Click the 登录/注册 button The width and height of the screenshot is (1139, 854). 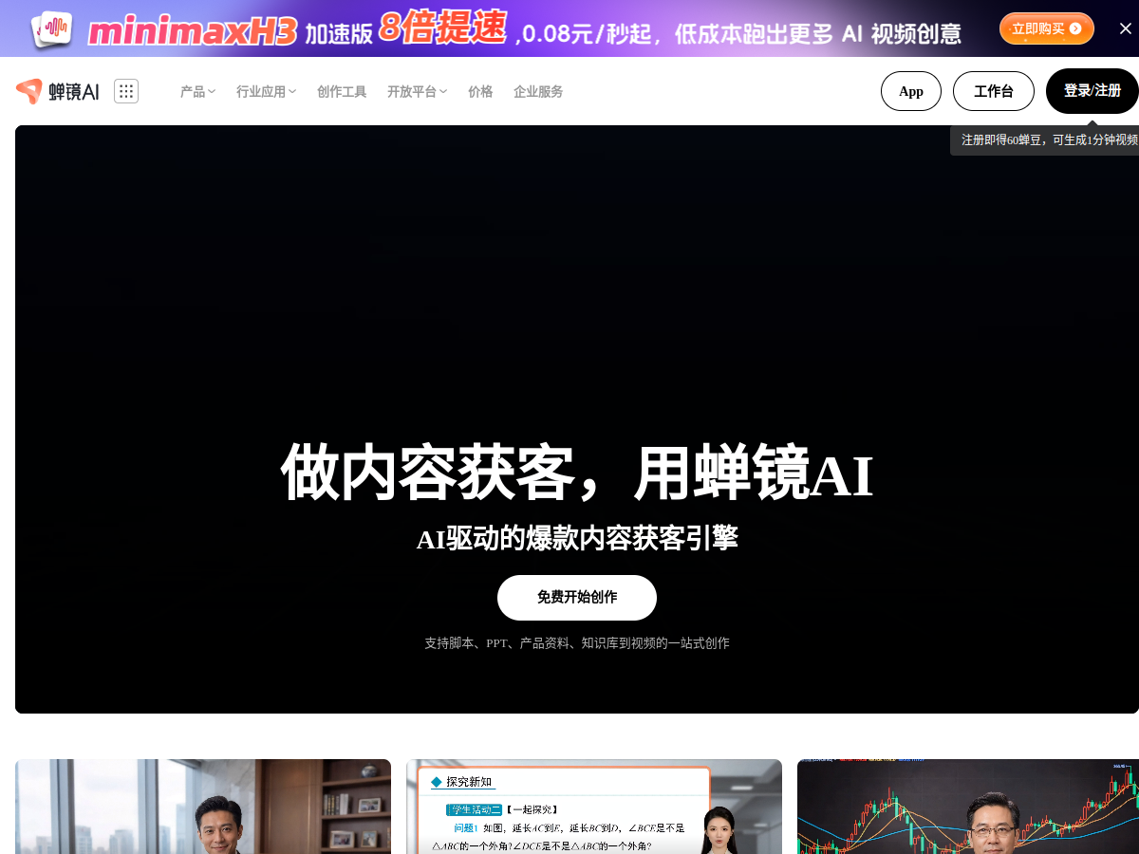[1092, 91]
